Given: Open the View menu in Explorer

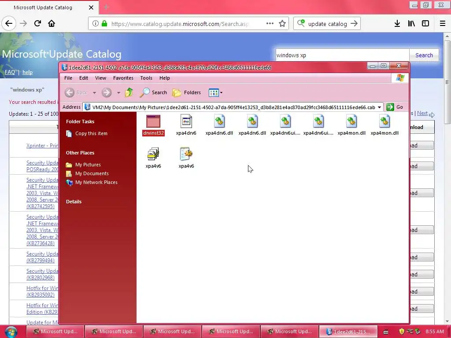Looking at the screenshot, I should (x=101, y=78).
